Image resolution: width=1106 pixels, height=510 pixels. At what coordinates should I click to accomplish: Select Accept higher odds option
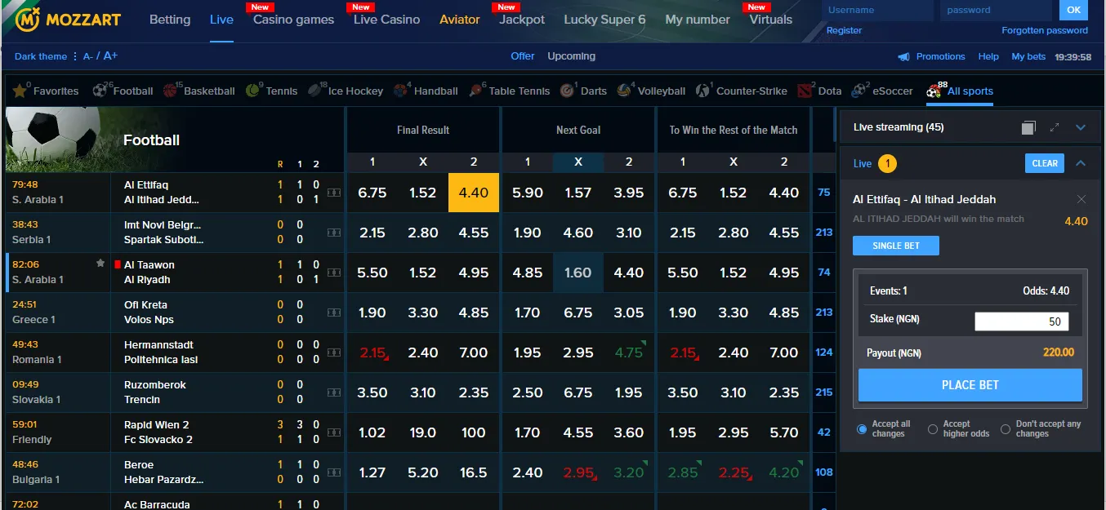coord(934,428)
